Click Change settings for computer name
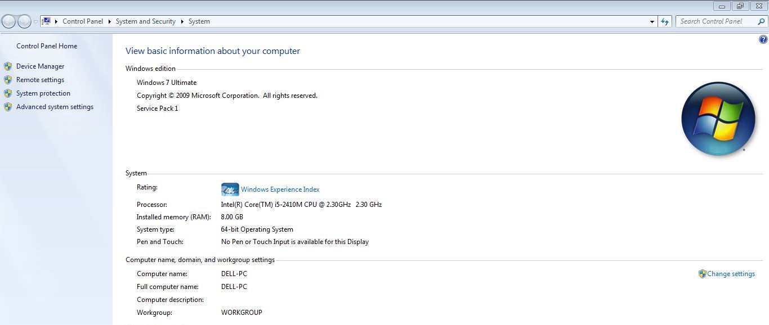 point(731,274)
